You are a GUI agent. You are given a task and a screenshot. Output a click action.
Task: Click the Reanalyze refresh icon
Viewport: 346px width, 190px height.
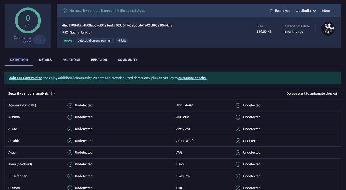[x=271, y=11]
